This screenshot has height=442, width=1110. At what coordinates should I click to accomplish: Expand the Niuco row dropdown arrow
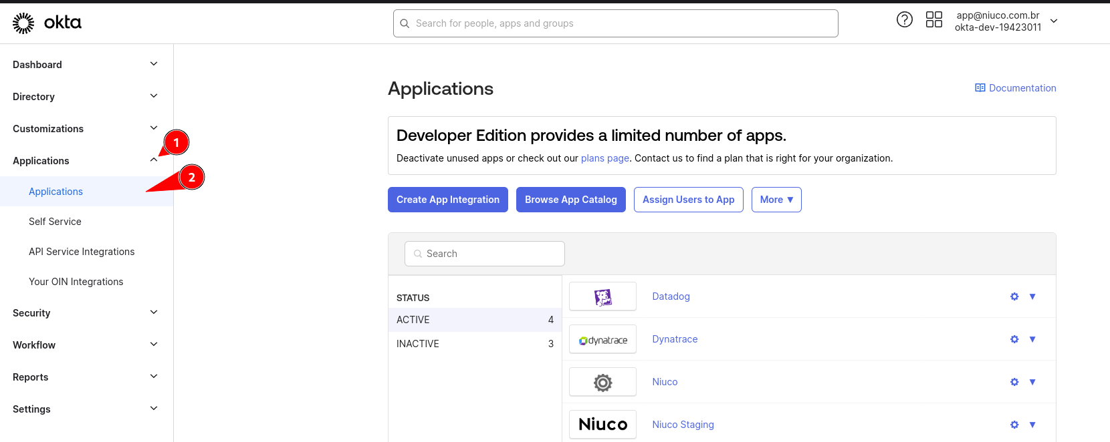[x=1032, y=382]
